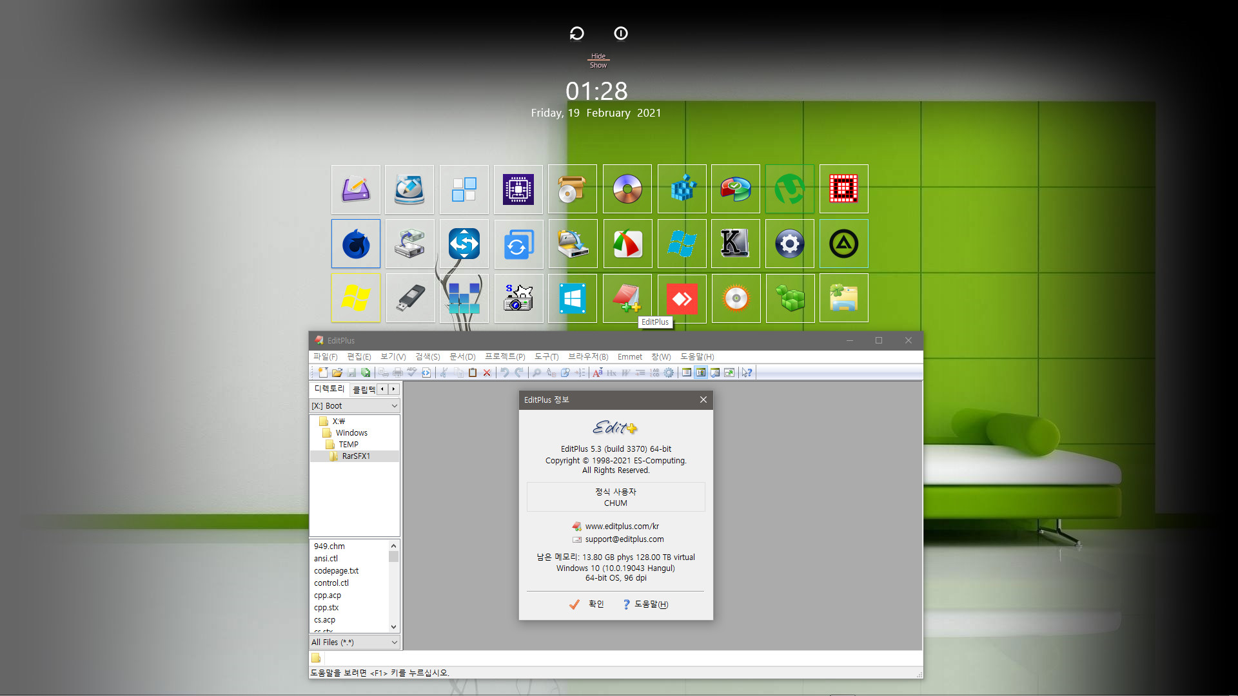Viewport: 1238px width, 696px height.
Task: Click the Paste clipboard toolbar icon
Action: (x=473, y=372)
